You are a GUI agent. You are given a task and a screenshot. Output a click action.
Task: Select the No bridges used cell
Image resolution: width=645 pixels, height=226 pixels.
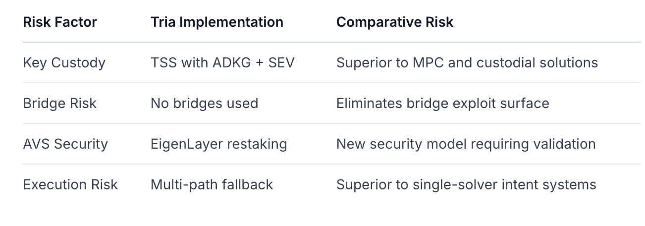[x=204, y=104]
